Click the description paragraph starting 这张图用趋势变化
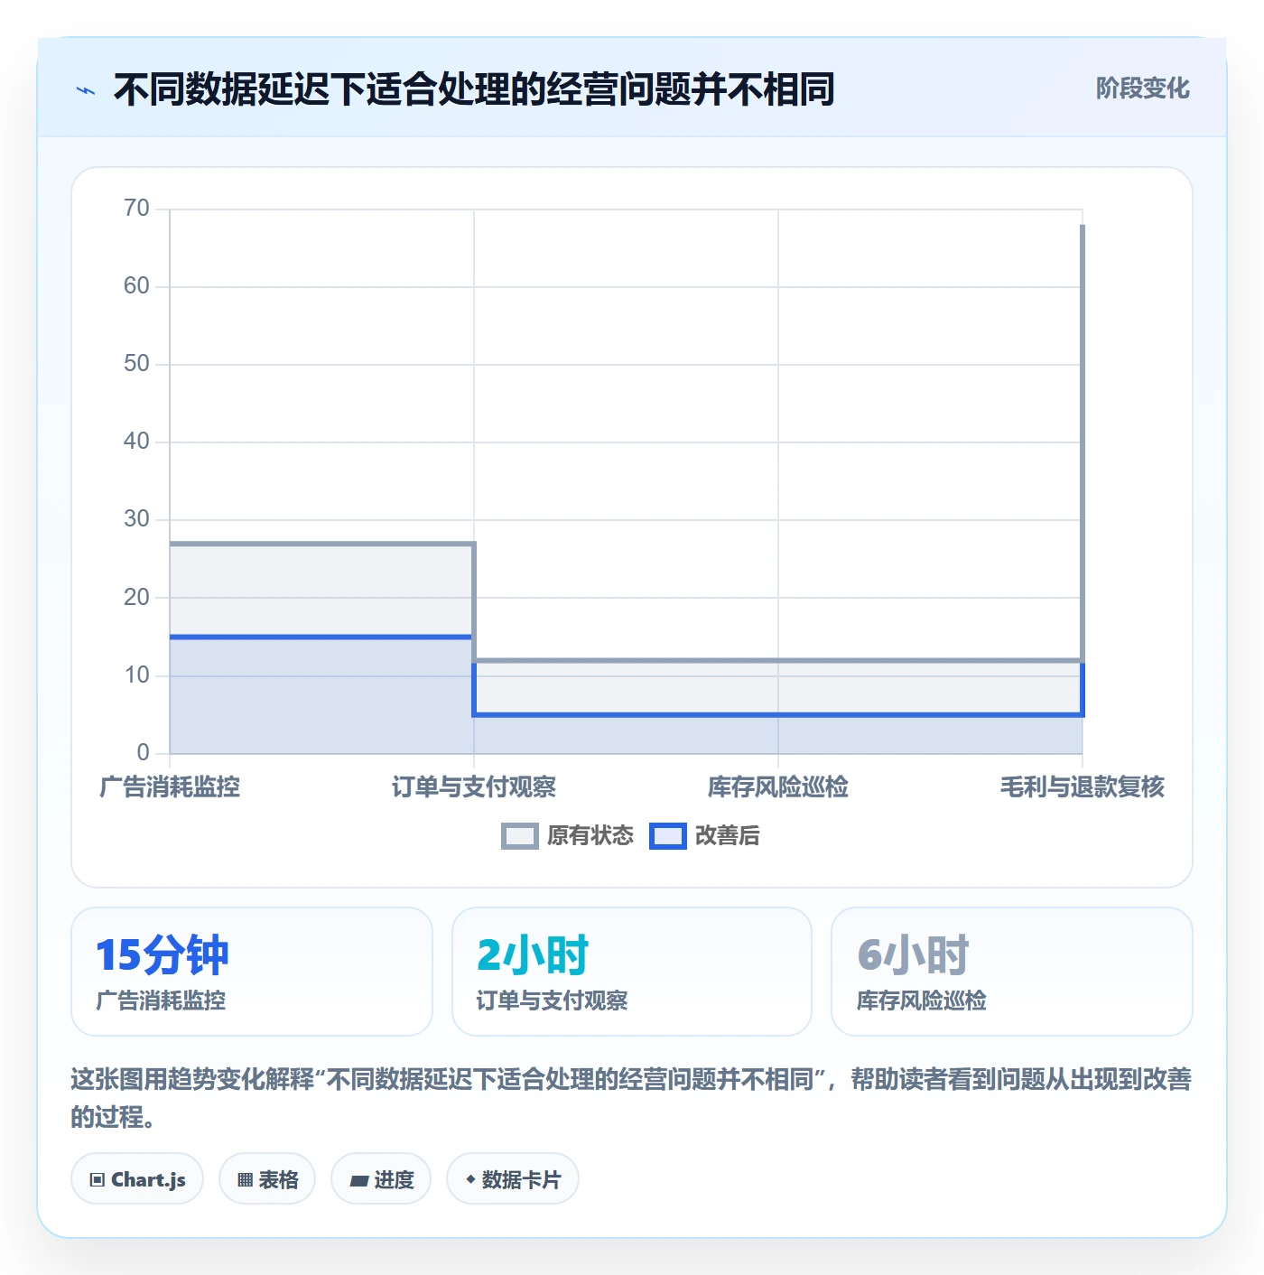1264x1275 pixels. (631, 1098)
